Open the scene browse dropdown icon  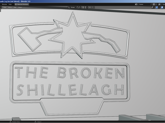136,4
